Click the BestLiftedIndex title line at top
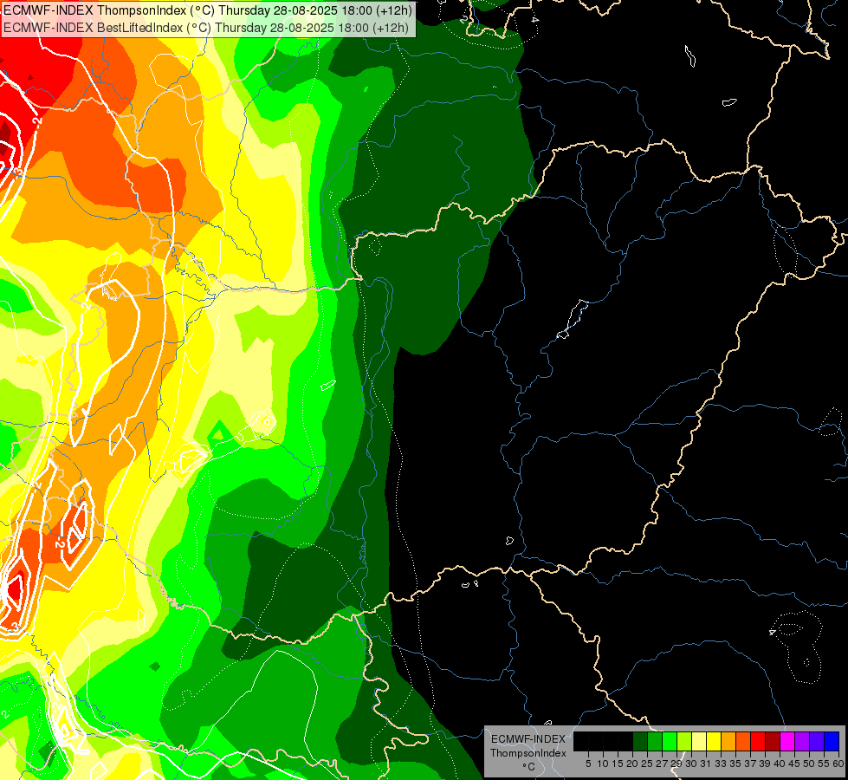The height and width of the screenshot is (780, 848). (x=206, y=28)
